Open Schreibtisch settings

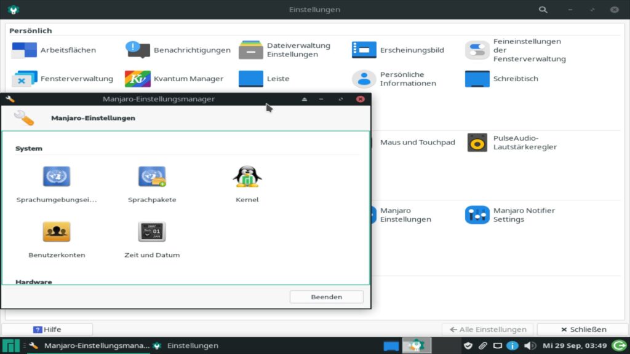[501, 79]
